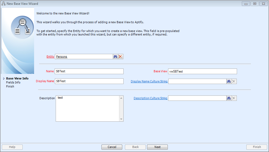
Task: Go to the Fields Info step
Action: [x=13, y=82]
